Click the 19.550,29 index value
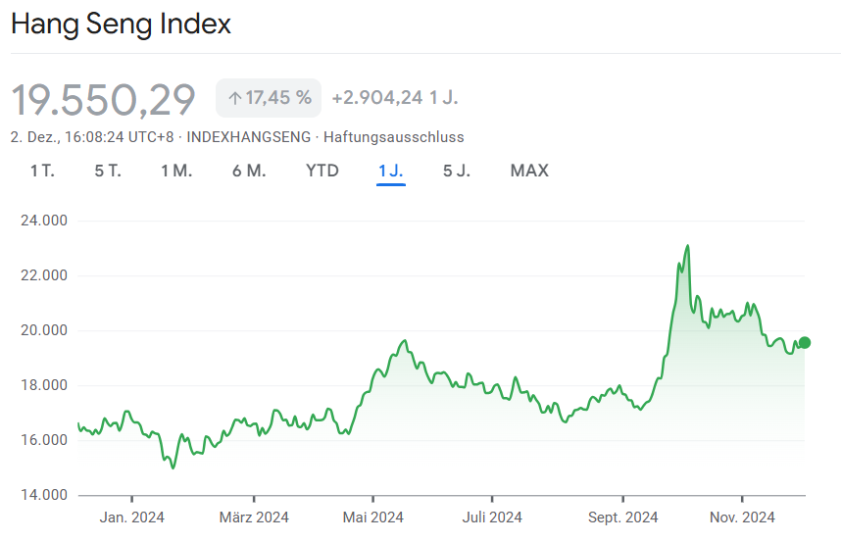This screenshot has height=542, width=841. click(x=103, y=99)
